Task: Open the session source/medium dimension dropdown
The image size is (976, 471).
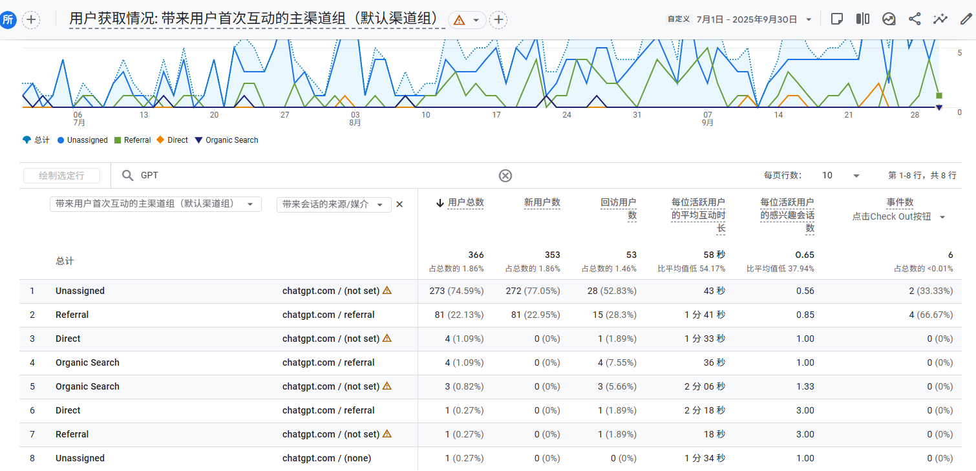Action: pos(333,204)
